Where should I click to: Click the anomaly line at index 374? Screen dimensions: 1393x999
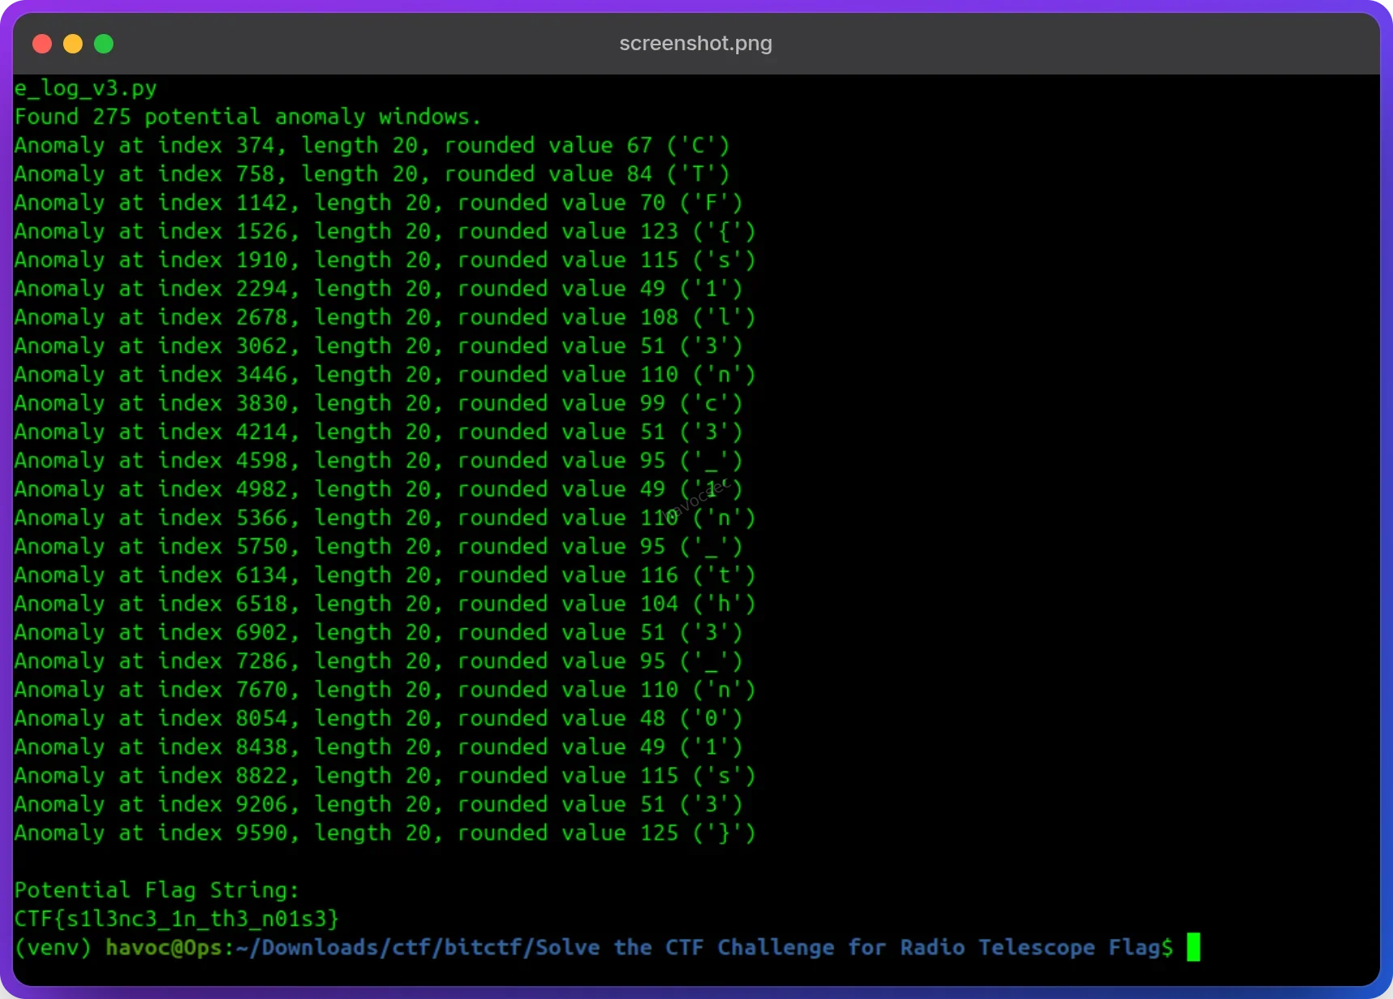[x=372, y=146]
